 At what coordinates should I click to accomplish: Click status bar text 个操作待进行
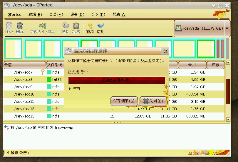[18, 153]
